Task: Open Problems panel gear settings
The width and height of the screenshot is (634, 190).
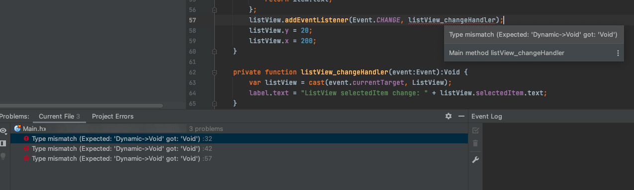Action: click(x=449, y=116)
